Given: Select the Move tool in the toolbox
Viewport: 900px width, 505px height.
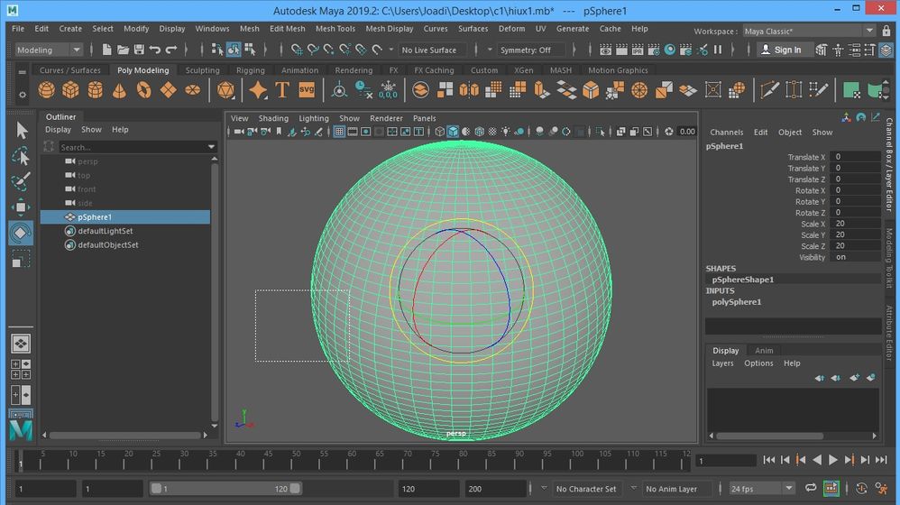Looking at the screenshot, I should click(x=21, y=207).
